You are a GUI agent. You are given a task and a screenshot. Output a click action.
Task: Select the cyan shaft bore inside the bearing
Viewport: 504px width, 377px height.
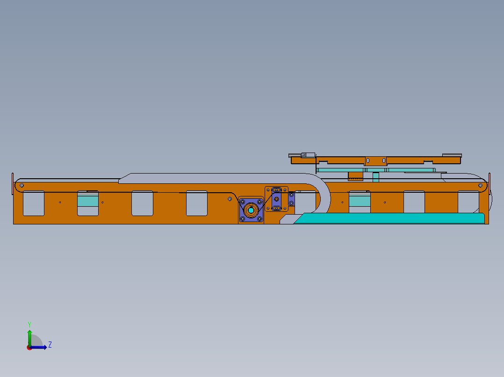click(x=251, y=210)
